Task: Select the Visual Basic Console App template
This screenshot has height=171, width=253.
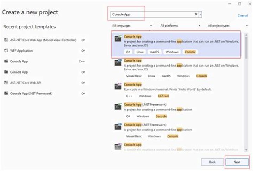Action: point(176,69)
